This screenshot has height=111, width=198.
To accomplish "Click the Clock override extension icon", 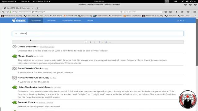I will click(15, 47).
